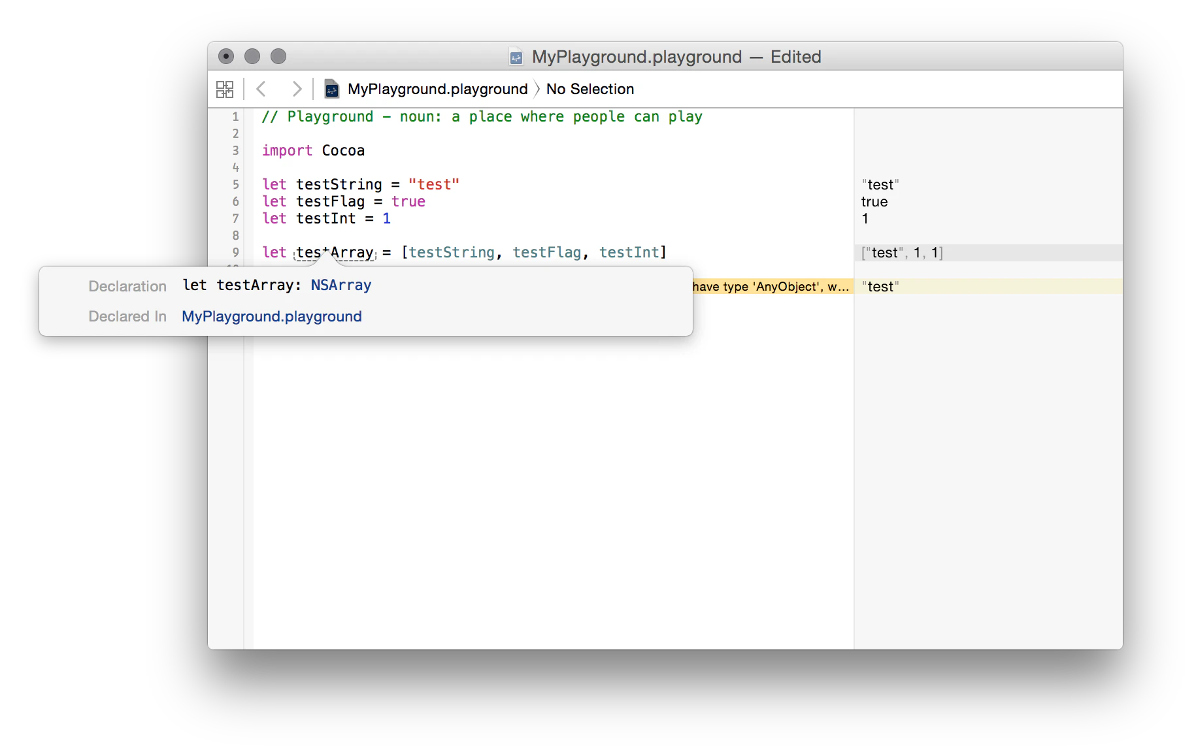Select MyPlayground.playground in the jump bar
Viewport: 1196px width, 754px height.
(x=437, y=89)
